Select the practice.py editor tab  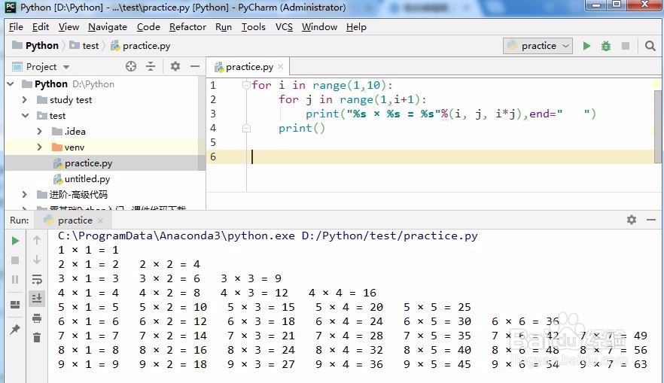click(x=248, y=67)
